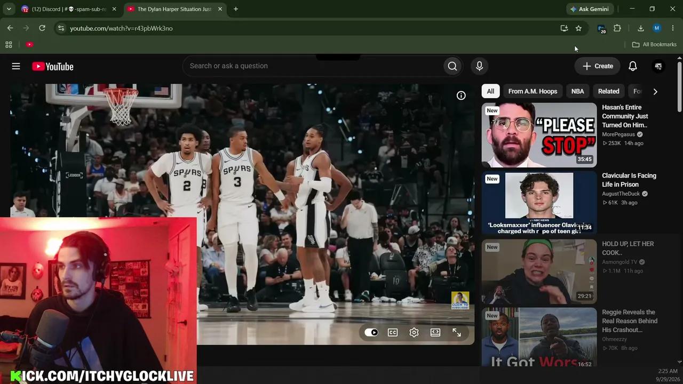The height and width of the screenshot is (384, 683).
Task: Select the NBA filter chip
Action: [x=577, y=91]
